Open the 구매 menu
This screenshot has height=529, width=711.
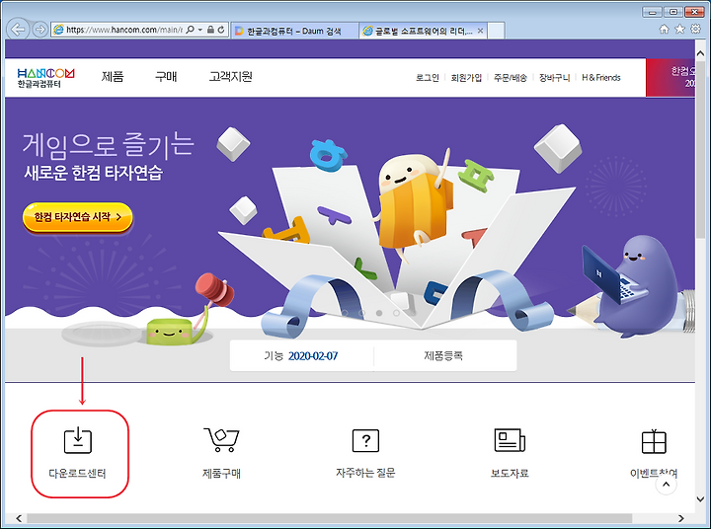(x=166, y=76)
